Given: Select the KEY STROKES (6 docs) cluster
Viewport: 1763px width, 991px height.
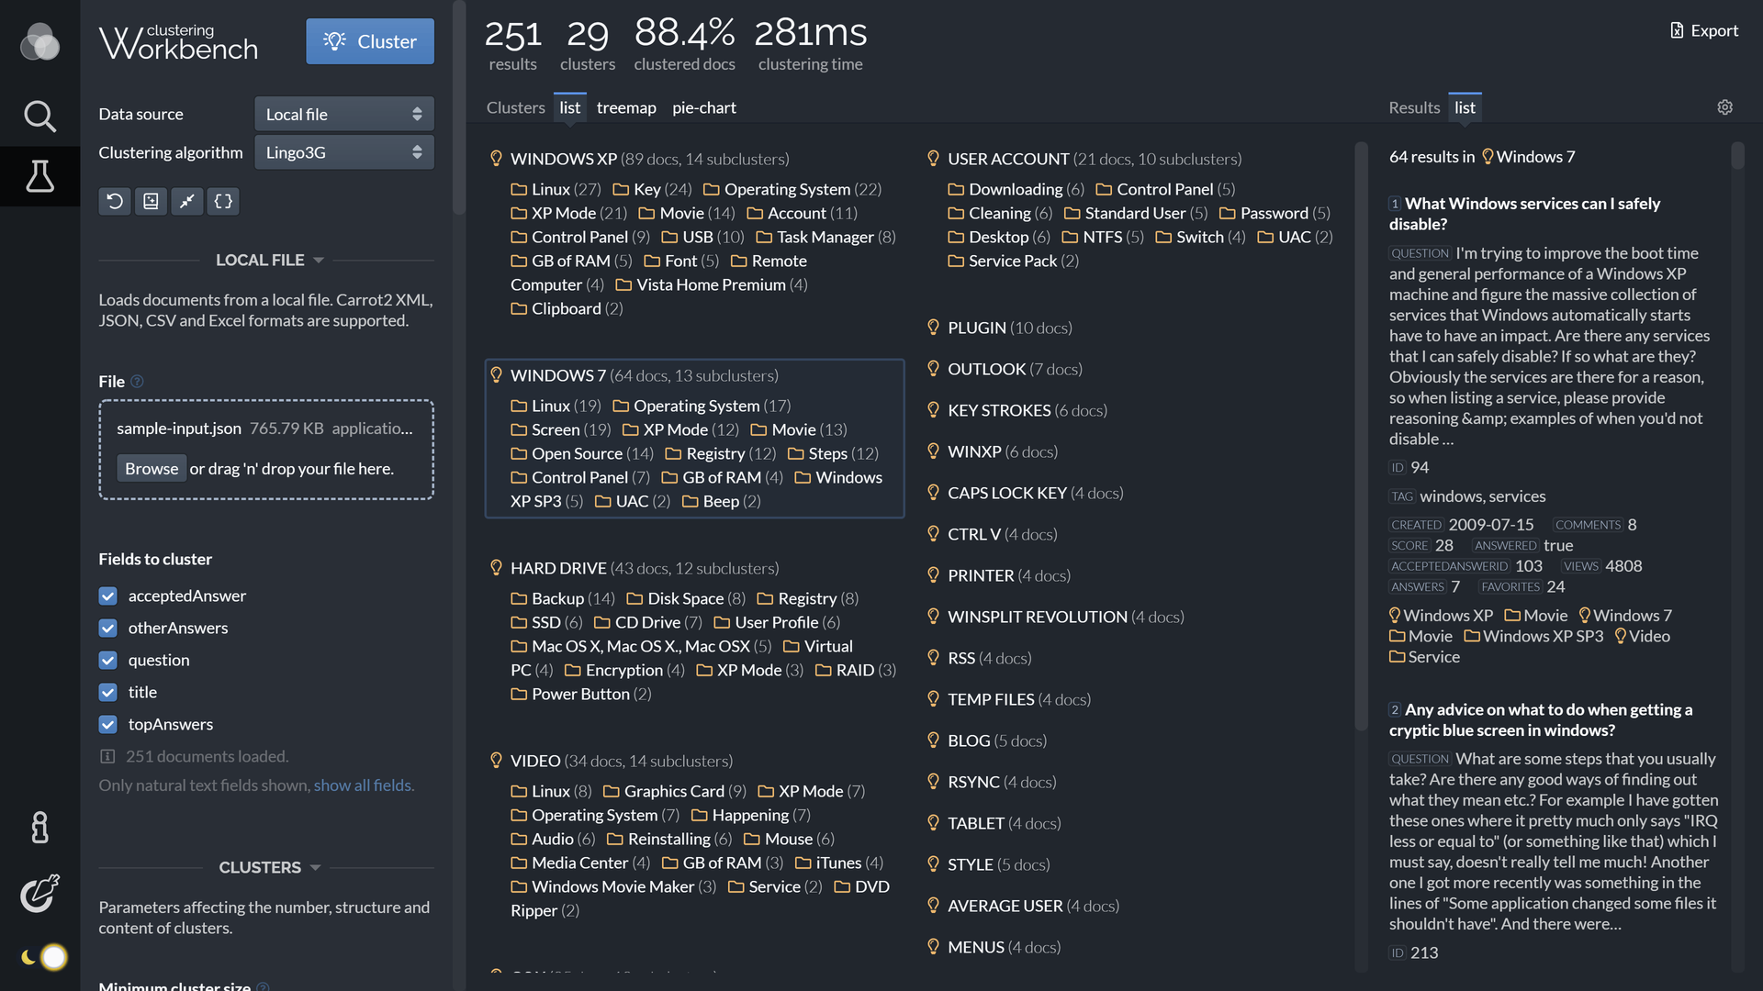Looking at the screenshot, I should click(x=1027, y=410).
